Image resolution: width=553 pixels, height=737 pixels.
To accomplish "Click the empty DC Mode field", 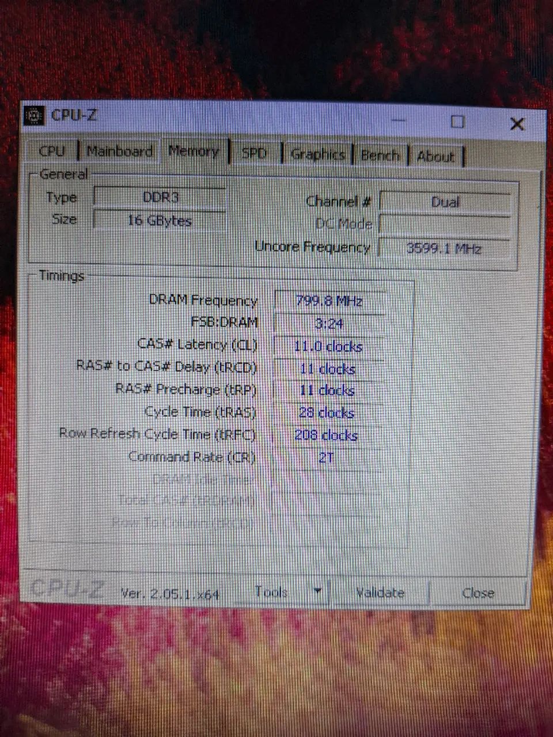I will coord(445,225).
